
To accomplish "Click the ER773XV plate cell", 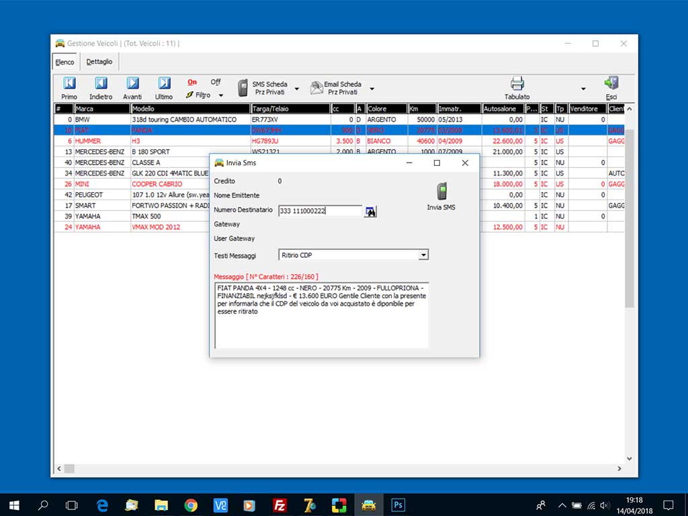I will point(291,120).
